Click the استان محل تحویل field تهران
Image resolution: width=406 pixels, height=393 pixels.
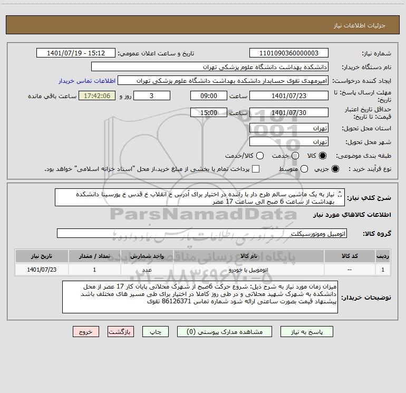tap(289, 128)
